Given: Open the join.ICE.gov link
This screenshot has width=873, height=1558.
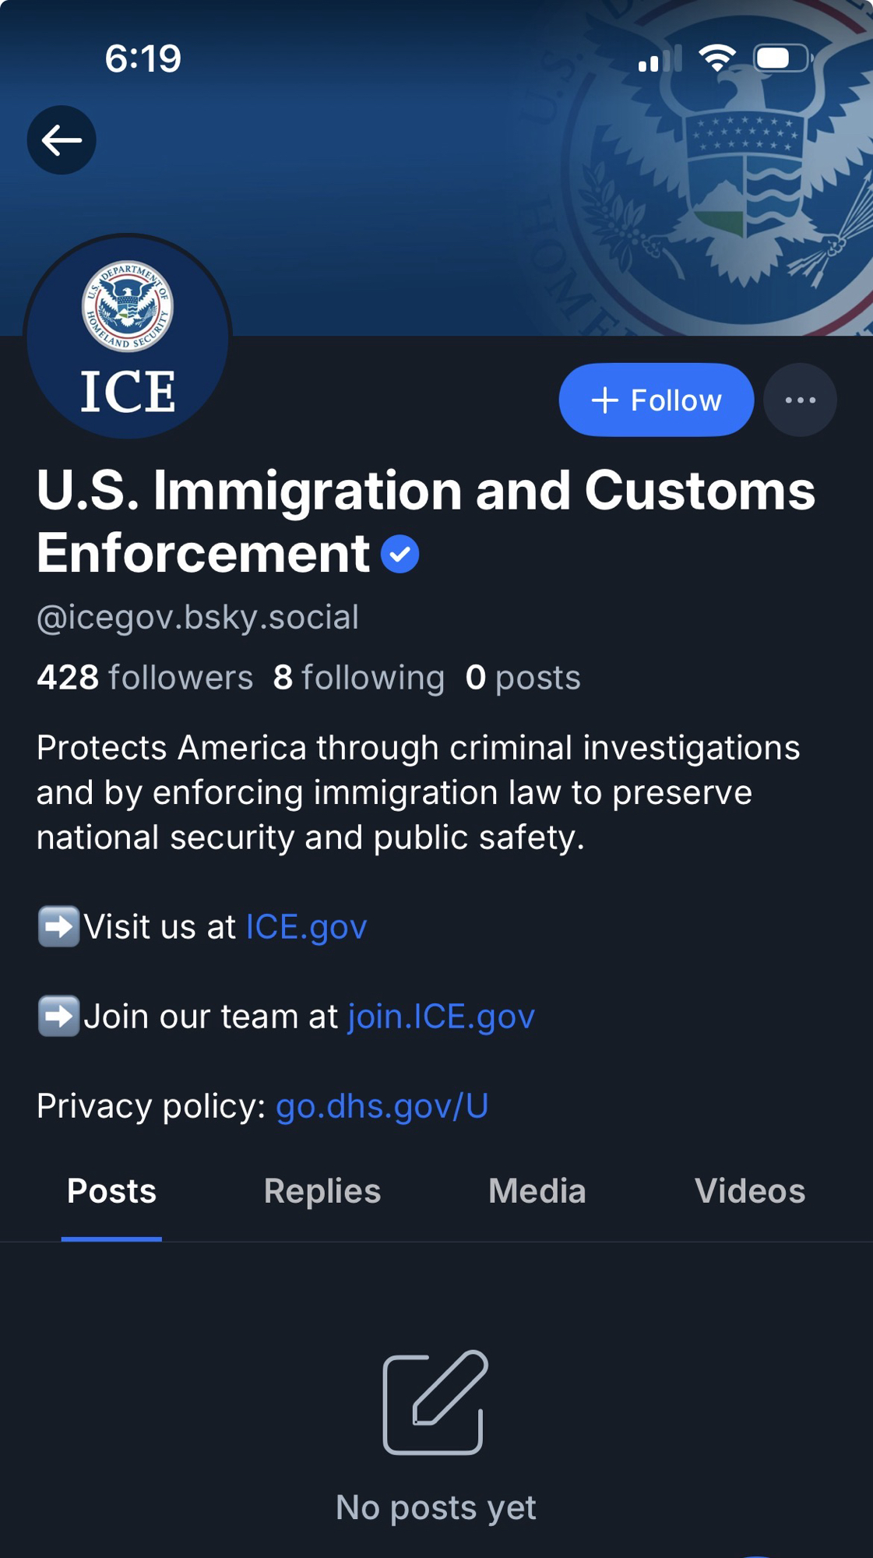Looking at the screenshot, I should click(441, 1017).
